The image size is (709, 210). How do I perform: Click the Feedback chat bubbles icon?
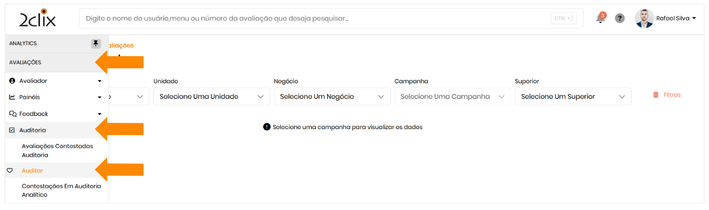click(13, 114)
